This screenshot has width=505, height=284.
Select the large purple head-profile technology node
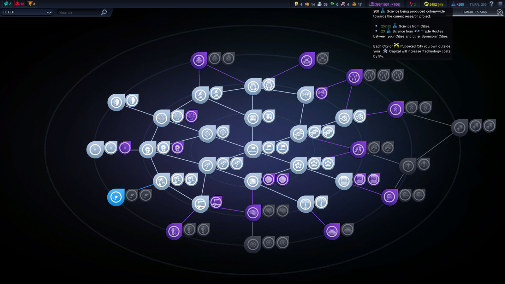[174, 231]
